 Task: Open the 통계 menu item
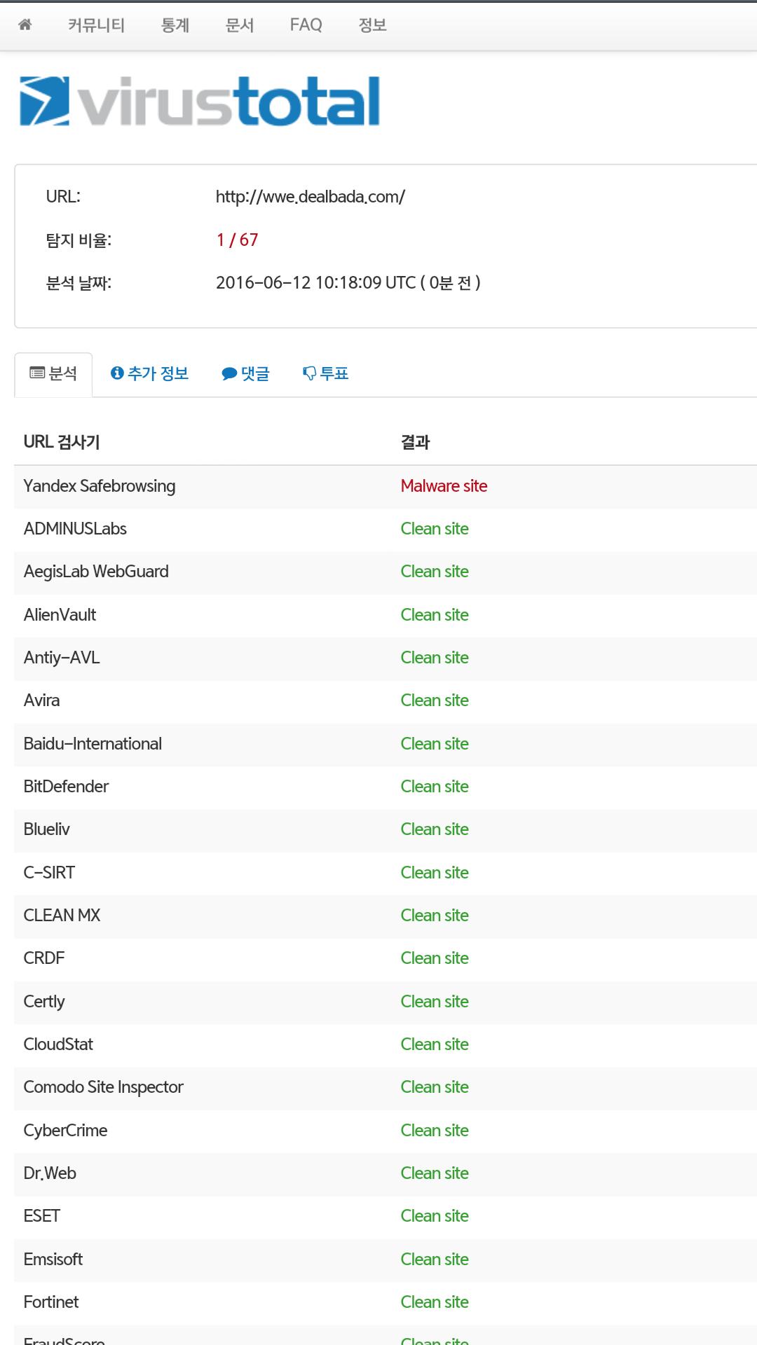175,25
